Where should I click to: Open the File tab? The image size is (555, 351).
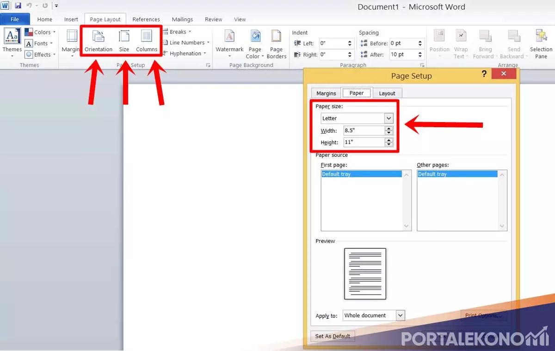coord(15,19)
